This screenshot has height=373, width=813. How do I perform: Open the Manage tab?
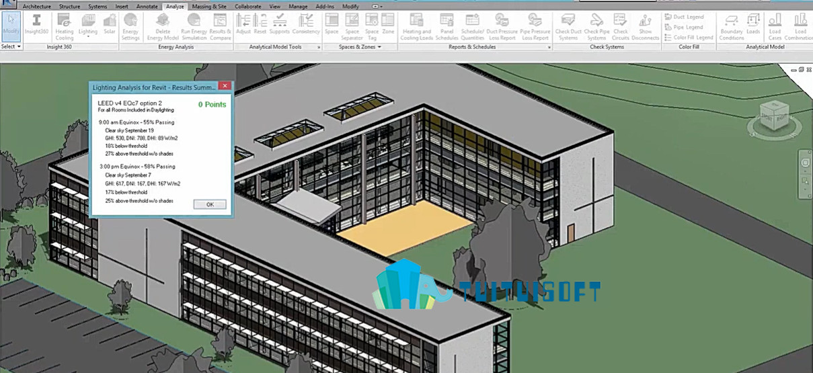coord(298,6)
